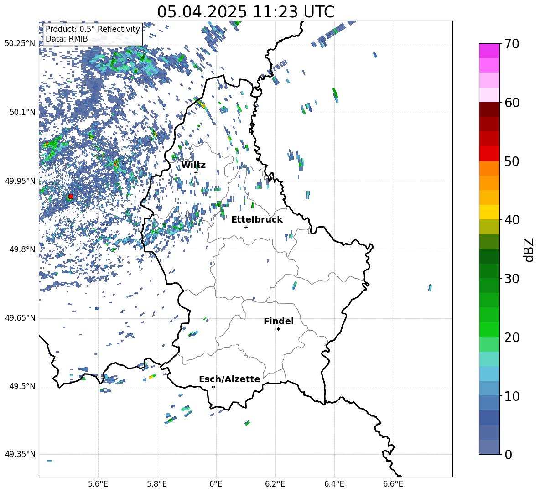Click the 5.6°E longitude label
The image size is (540, 493).
click(98, 484)
